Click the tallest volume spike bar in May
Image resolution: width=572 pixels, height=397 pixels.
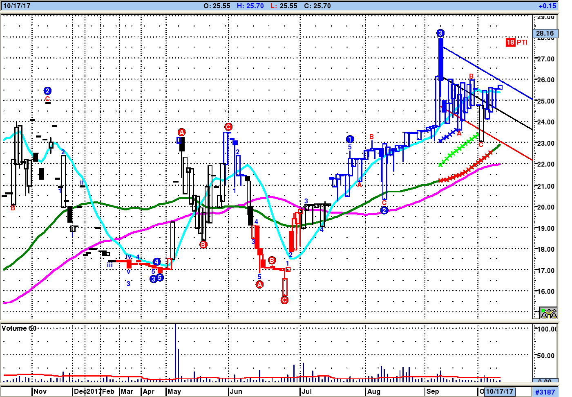tap(175, 352)
